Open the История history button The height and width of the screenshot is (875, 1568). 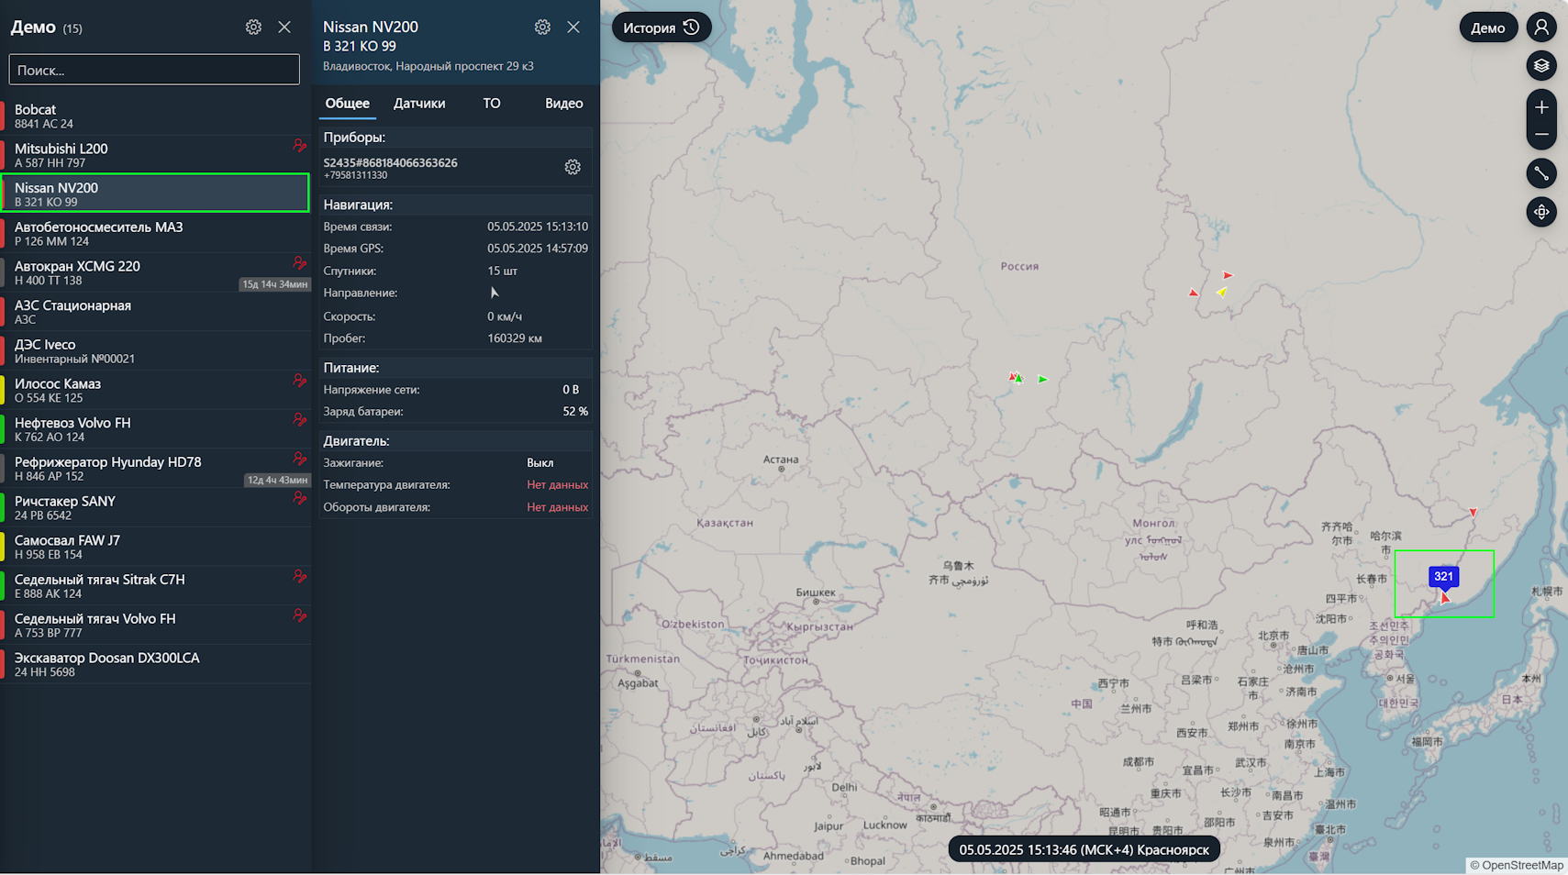tap(662, 28)
